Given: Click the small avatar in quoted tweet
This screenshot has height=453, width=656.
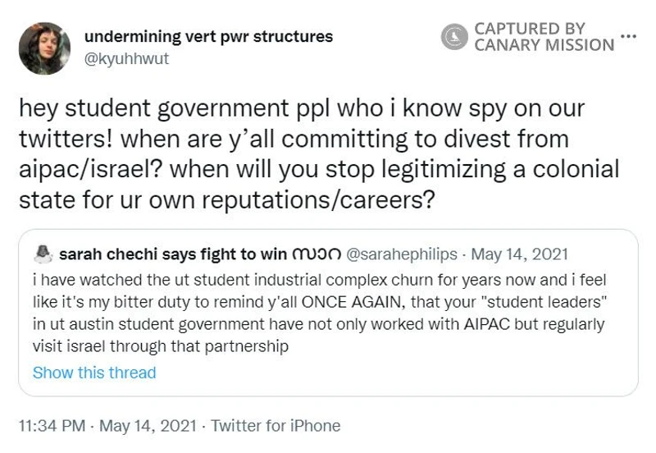Looking at the screenshot, I should (44, 254).
